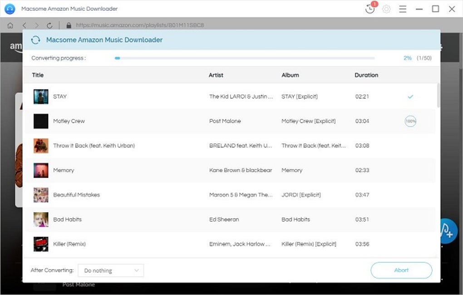463x295 pixels.
Task: Click the converting progress bar
Action: pyautogui.click(x=245, y=58)
